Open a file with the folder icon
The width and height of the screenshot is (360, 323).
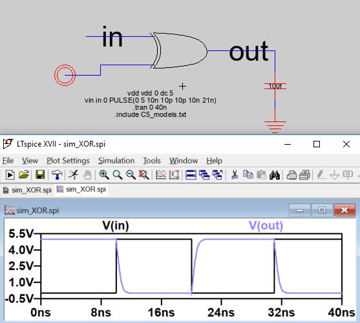pos(24,175)
